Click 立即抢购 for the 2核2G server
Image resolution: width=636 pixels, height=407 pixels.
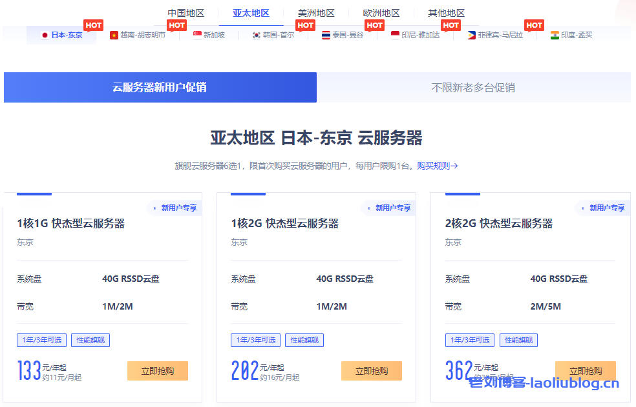[x=586, y=370]
